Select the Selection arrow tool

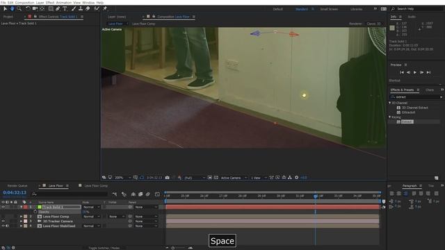tap(5, 9)
